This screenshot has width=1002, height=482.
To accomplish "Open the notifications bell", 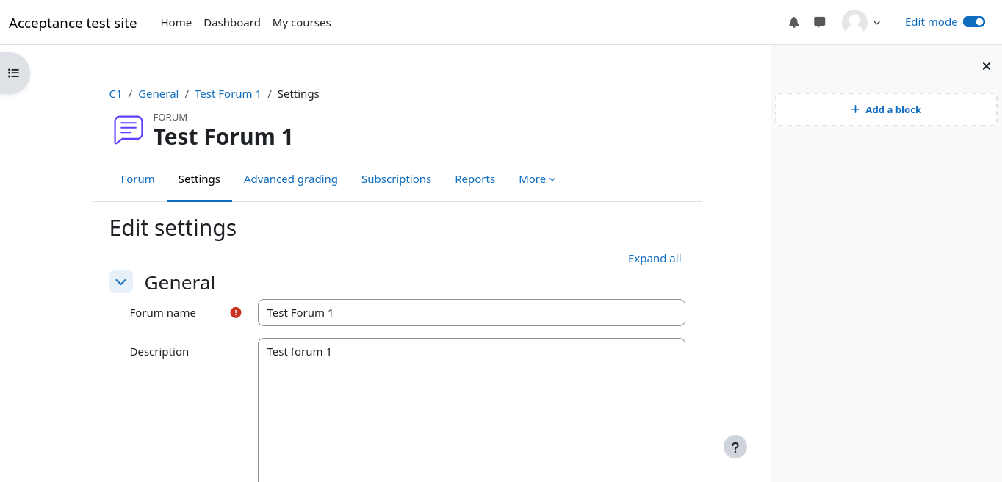I will click(794, 22).
